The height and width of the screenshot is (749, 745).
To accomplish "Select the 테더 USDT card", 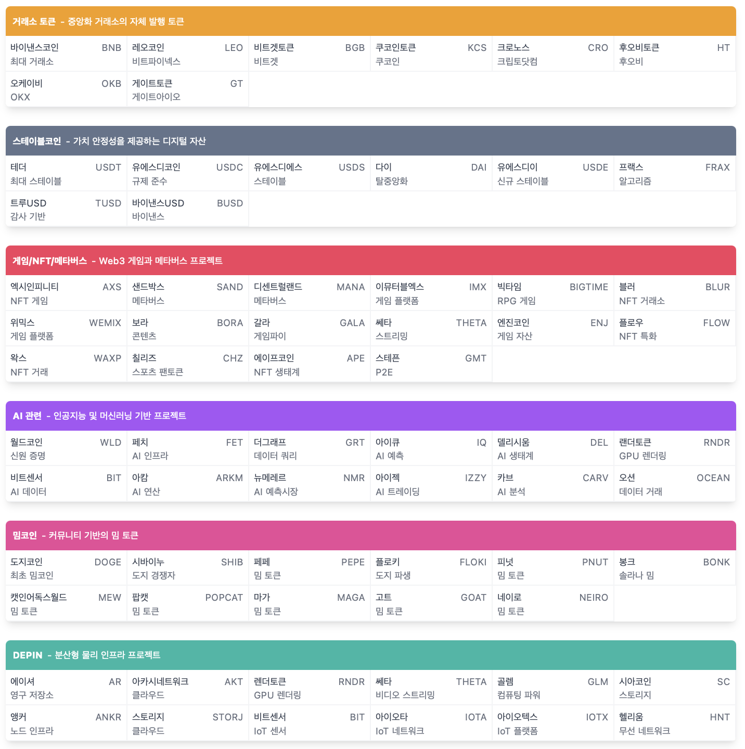I will pyautogui.click(x=66, y=174).
